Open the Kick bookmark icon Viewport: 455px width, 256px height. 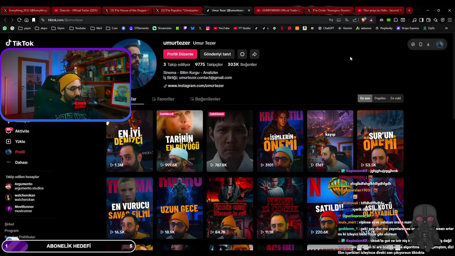tap(177, 28)
